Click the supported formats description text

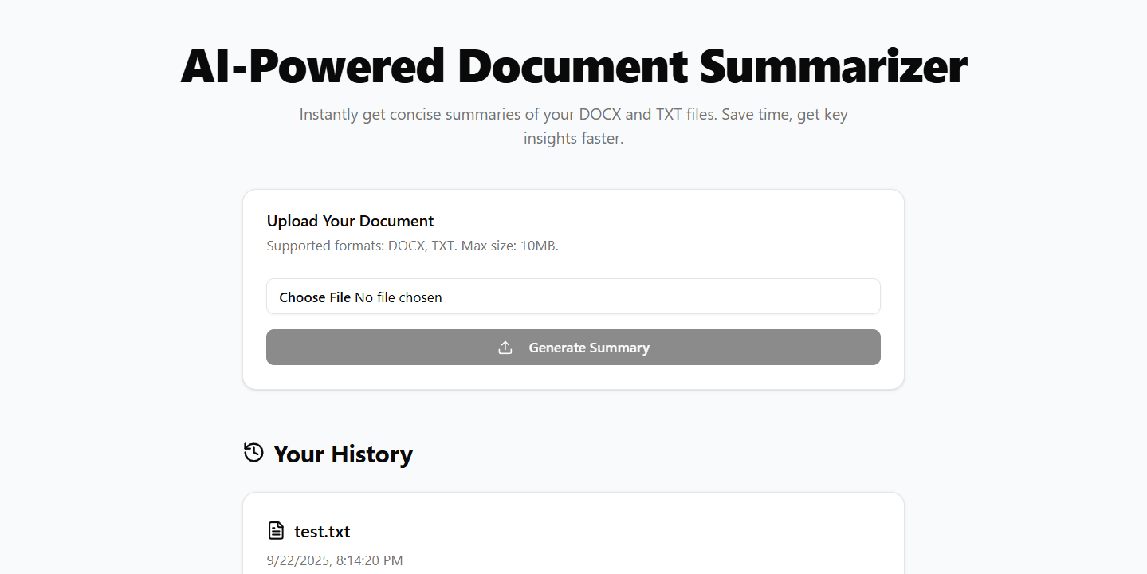(x=413, y=246)
